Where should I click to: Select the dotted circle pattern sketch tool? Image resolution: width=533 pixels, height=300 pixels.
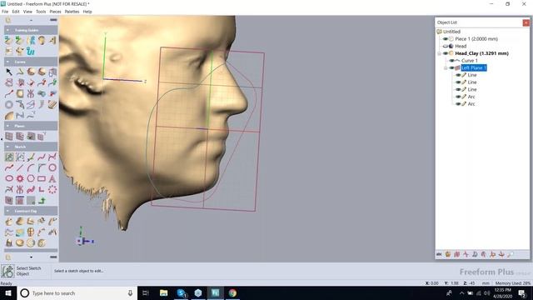click(52, 189)
